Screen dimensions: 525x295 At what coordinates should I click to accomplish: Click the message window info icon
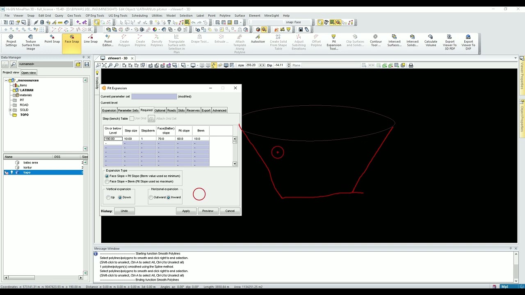pyautogui.click(x=96, y=254)
